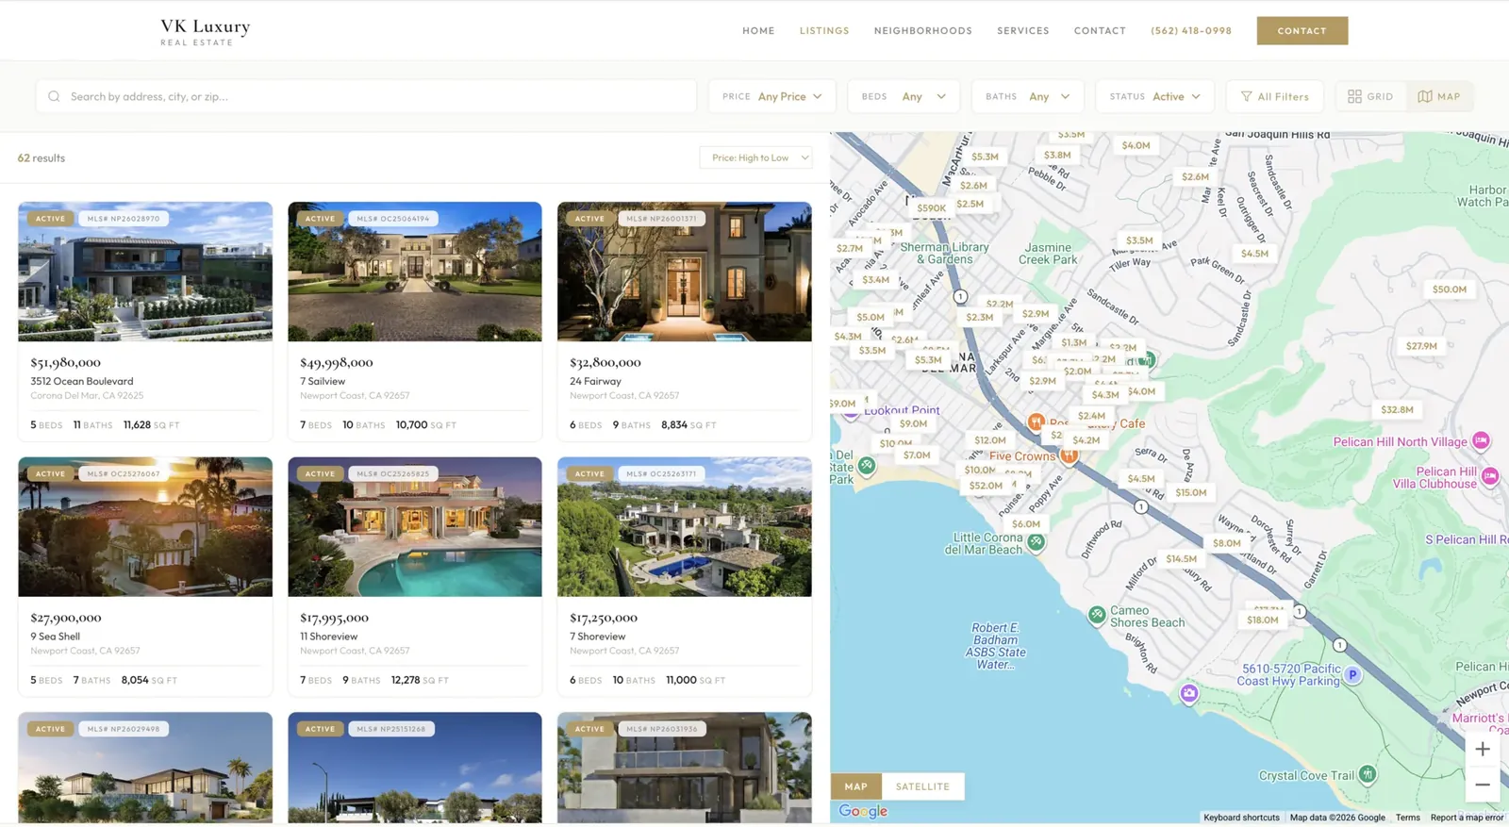The image size is (1509, 827).
Task: Open 9 Sea Shell listing photo
Action: pos(145,527)
